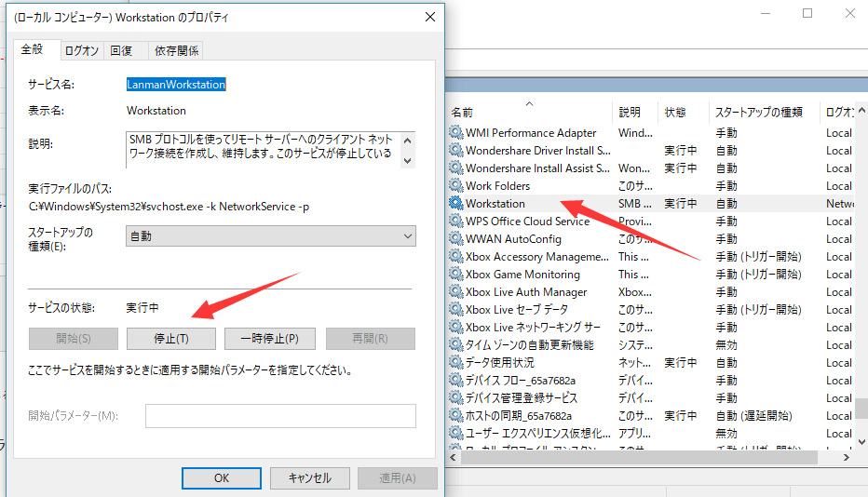
Task: Click gear icon beside デバイス フロー_65a7682a
Action: [455, 381]
